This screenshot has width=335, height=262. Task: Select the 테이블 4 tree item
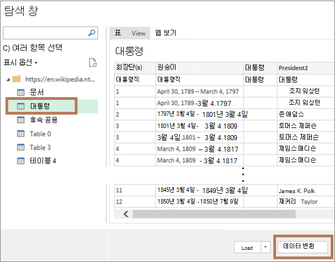42,161
